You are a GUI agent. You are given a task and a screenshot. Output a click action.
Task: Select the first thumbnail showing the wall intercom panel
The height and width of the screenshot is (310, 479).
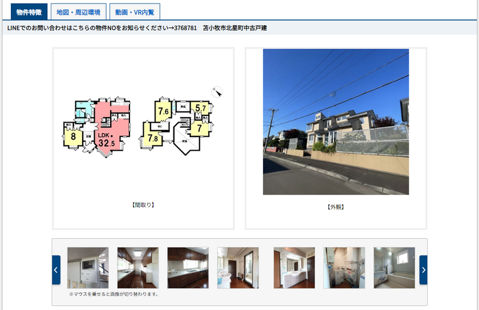pyautogui.click(x=88, y=268)
